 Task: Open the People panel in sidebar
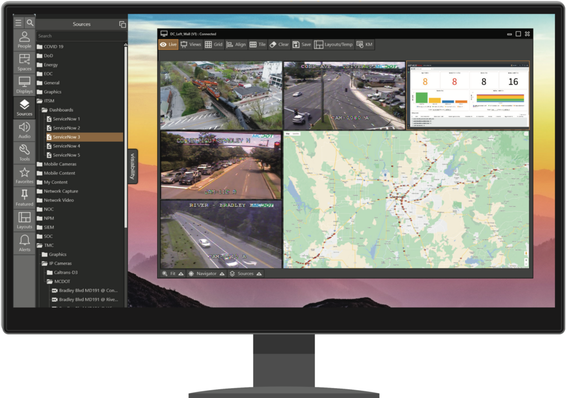[x=24, y=40]
